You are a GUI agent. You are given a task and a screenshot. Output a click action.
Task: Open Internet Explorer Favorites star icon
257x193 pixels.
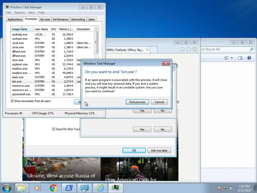click(x=188, y=49)
